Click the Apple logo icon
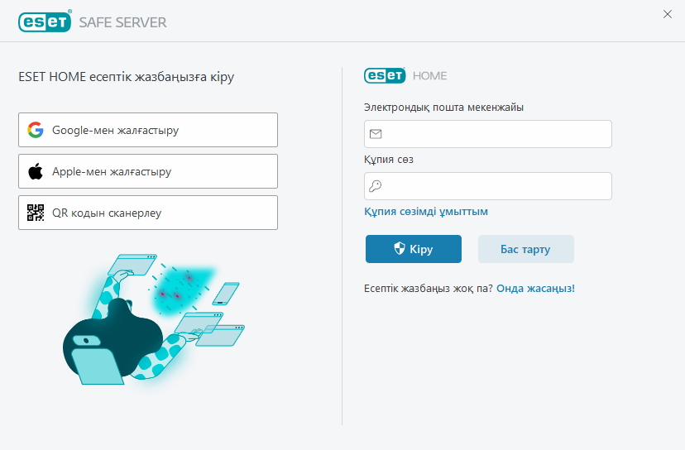The height and width of the screenshot is (450, 685). [35, 171]
